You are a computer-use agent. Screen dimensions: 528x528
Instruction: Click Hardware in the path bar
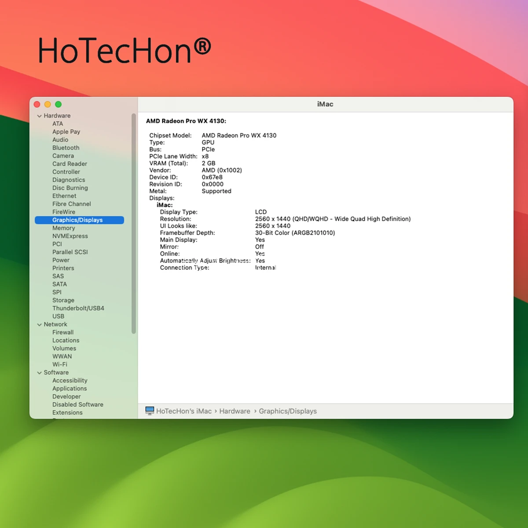click(x=235, y=411)
